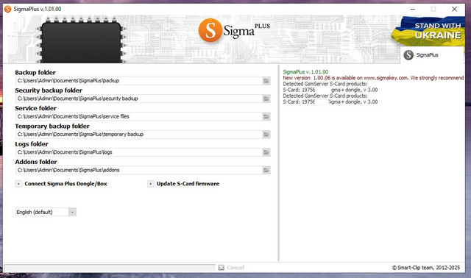Click the Stand With Ukraine banner
471x278 pixels.
pos(428,31)
